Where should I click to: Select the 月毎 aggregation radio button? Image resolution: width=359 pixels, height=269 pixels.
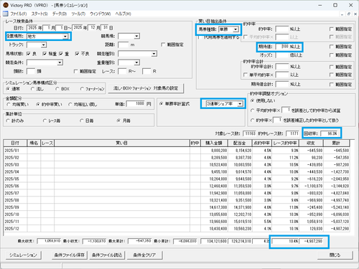tap(118, 121)
